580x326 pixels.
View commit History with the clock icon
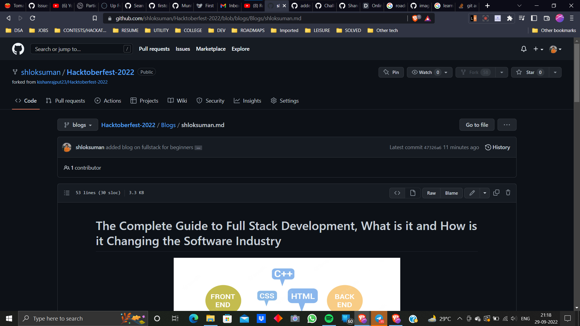click(x=497, y=147)
